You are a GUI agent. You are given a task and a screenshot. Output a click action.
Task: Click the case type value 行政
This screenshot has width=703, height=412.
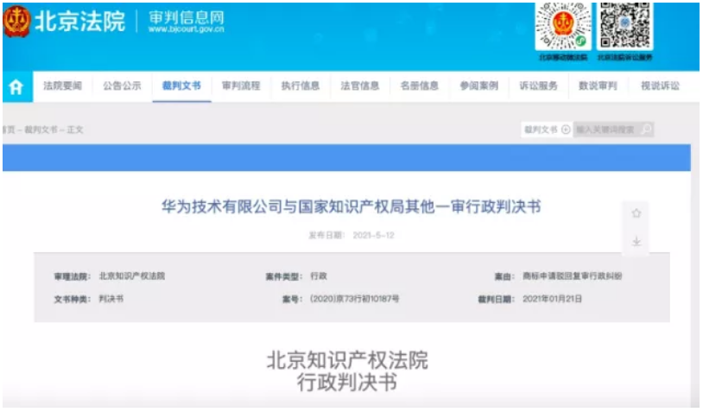point(319,276)
